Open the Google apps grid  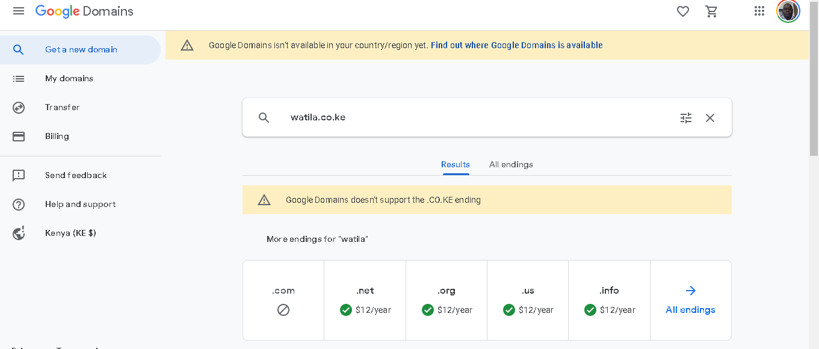[x=759, y=11]
